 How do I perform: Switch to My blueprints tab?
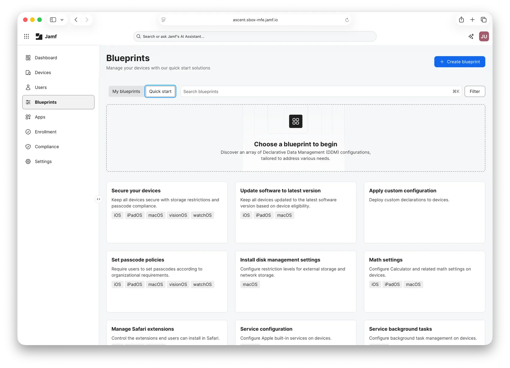(x=126, y=91)
